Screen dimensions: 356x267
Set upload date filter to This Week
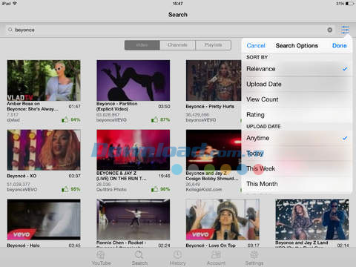click(297, 169)
